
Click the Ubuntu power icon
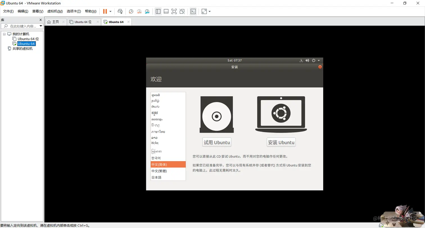(x=314, y=60)
